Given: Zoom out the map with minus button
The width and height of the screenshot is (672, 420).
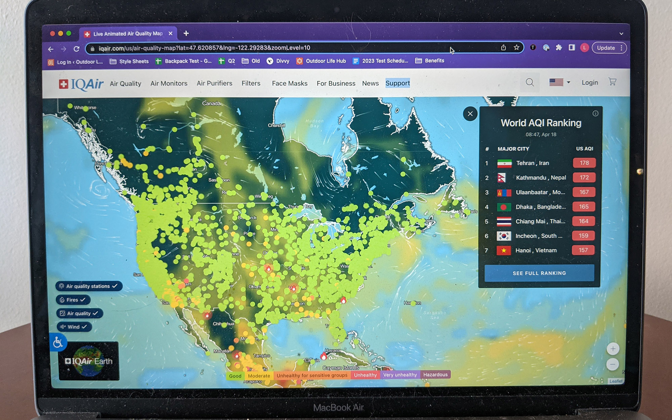Looking at the screenshot, I should pyautogui.click(x=613, y=364).
